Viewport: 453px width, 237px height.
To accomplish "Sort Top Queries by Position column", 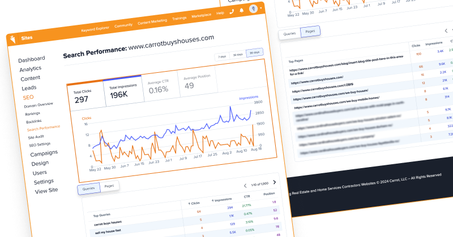I will (269, 194).
